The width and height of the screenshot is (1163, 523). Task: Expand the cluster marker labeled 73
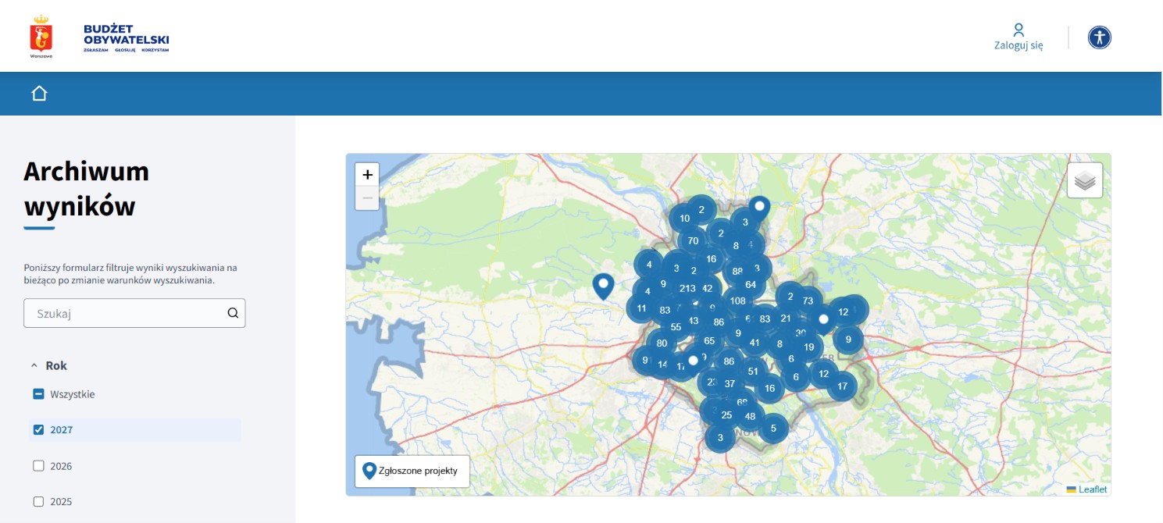pyautogui.click(x=808, y=301)
